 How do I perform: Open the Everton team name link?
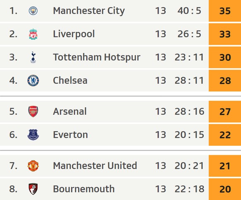[x=70, y=135]
